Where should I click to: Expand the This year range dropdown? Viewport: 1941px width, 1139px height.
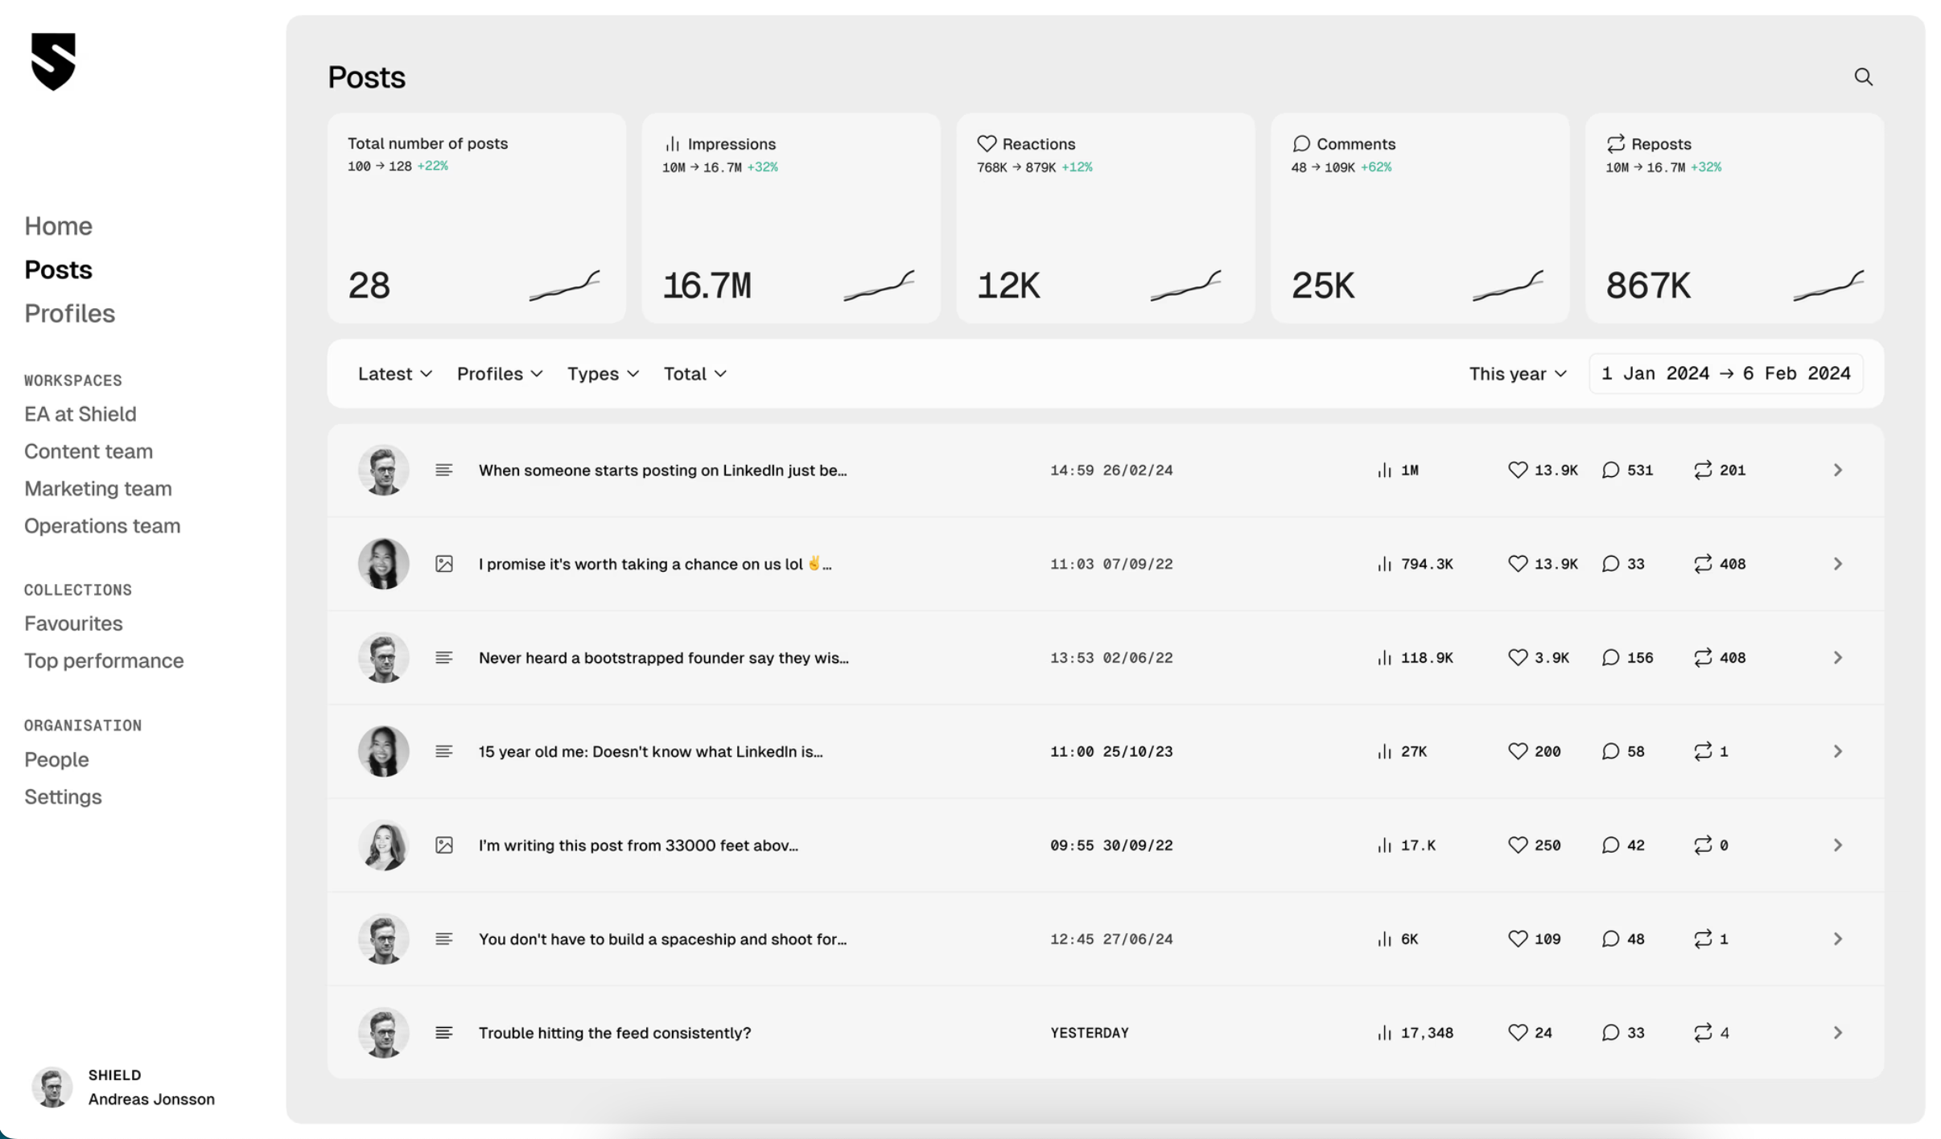(x=1517, y=374)
